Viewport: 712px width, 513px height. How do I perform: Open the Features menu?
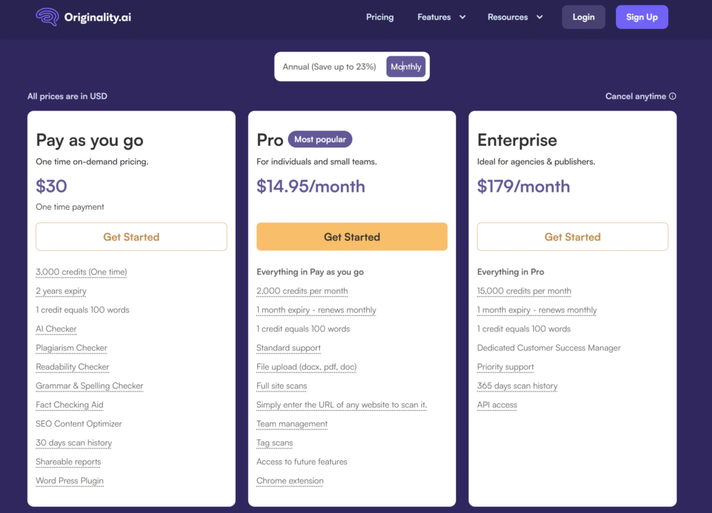434,17
